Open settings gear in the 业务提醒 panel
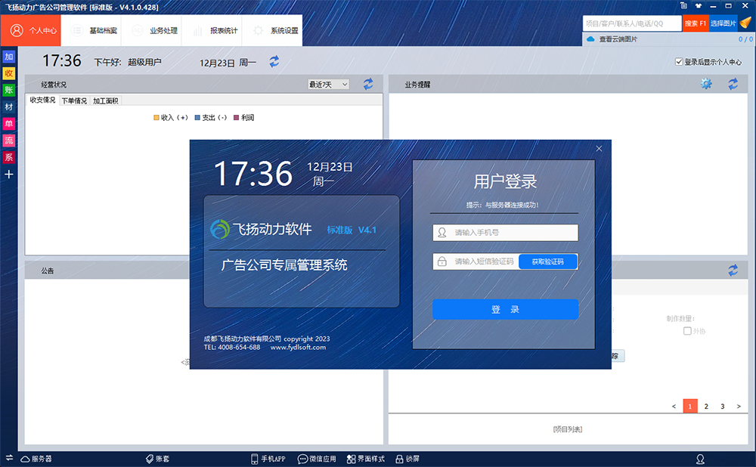This screenshot has width=756, height=467. tap(706, 84)
